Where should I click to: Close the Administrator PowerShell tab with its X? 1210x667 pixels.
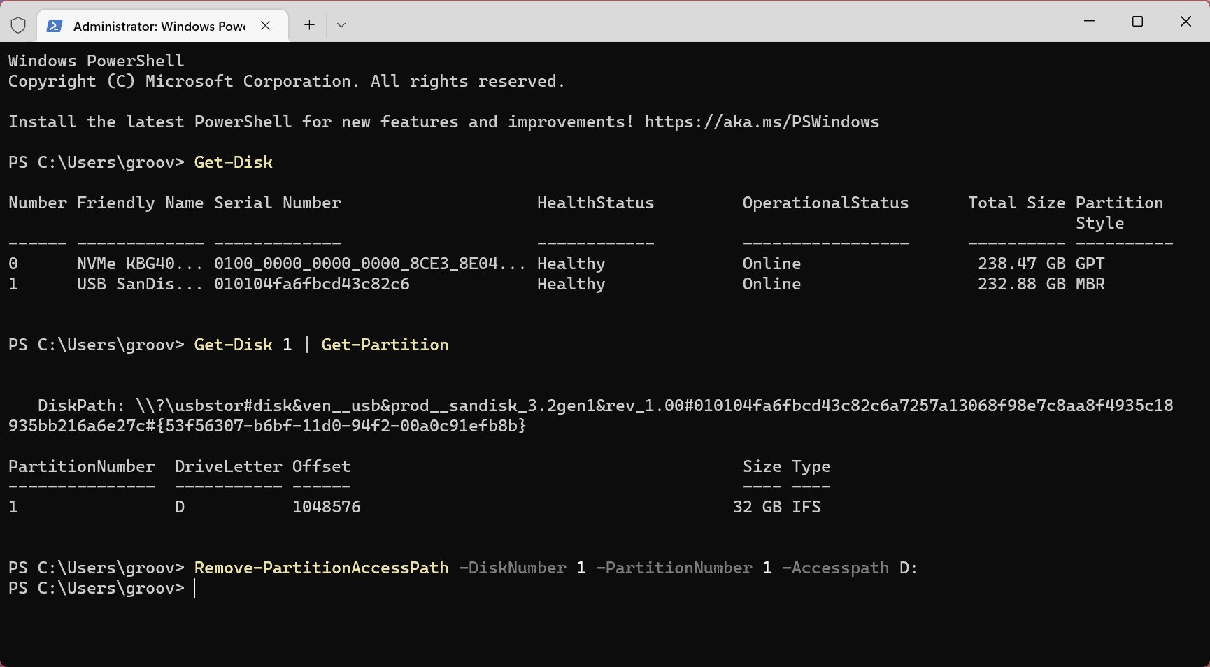[x=265, y=25]
